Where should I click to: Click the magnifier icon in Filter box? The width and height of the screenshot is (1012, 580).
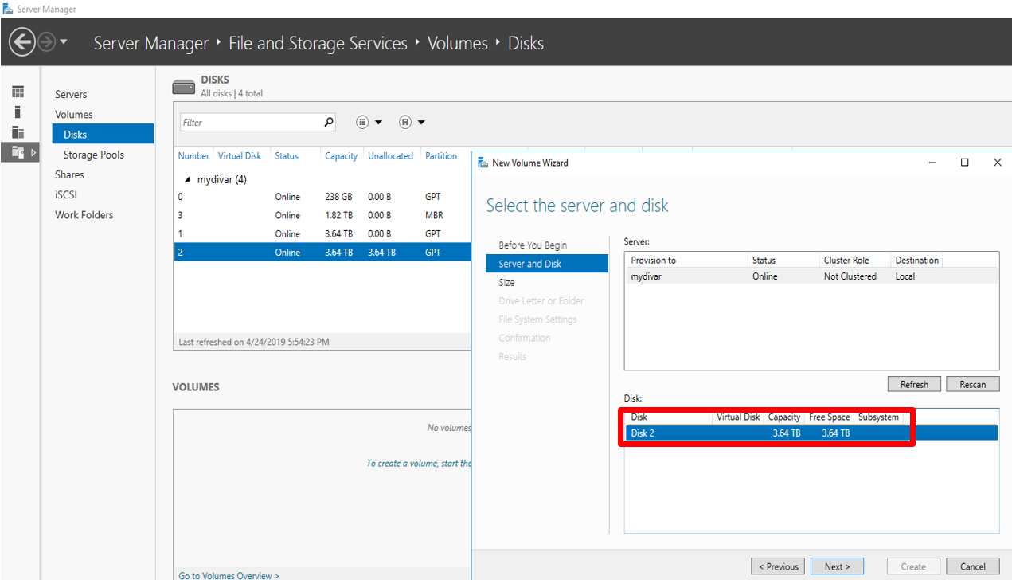tap(329, 123)
